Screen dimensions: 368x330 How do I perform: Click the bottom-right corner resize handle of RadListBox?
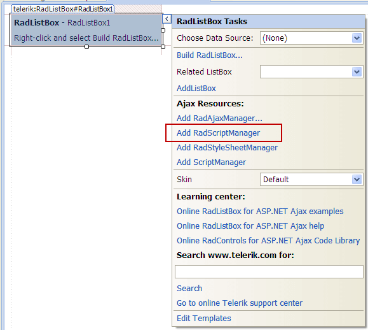coord(163,47)
